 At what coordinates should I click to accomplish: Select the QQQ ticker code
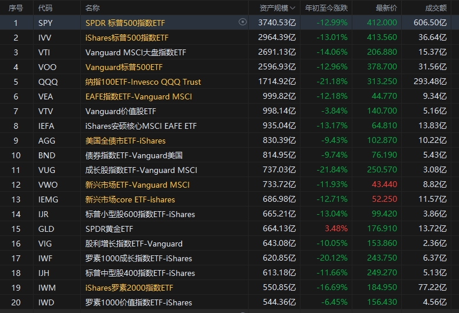48,82
